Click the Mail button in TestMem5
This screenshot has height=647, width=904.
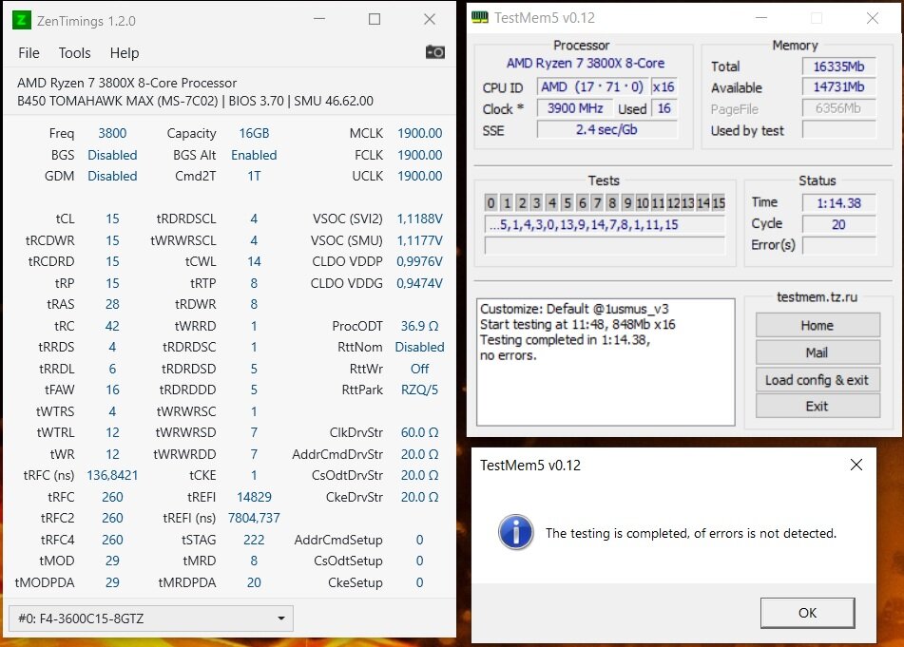pyautogui.click(x=817, y=352)
